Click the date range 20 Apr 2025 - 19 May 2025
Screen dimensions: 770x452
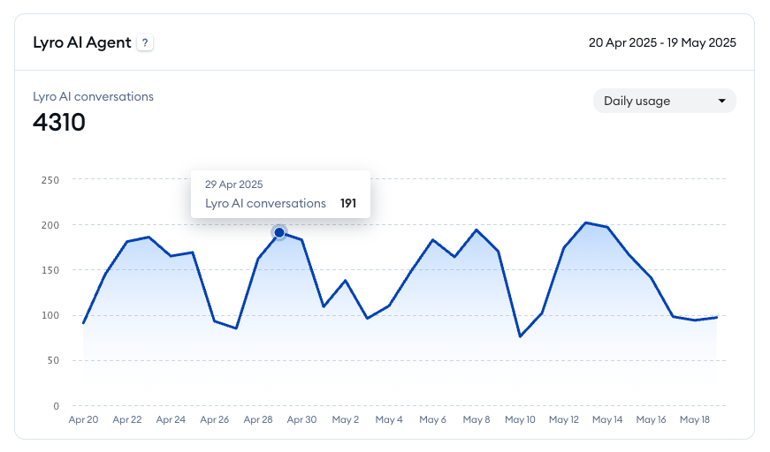pos(662,42)
